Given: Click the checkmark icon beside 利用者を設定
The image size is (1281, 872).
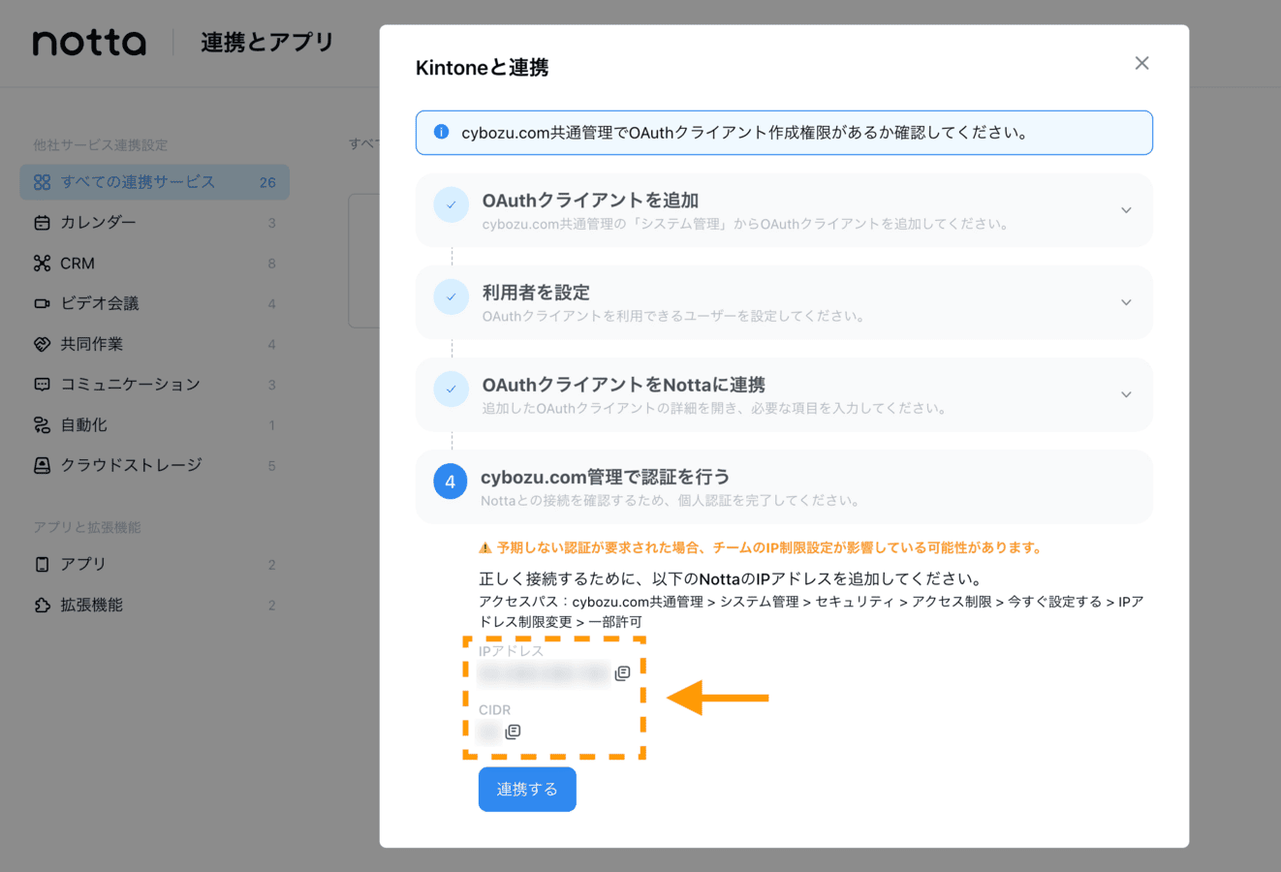Looking at the screenshot, I should point(451,296).
